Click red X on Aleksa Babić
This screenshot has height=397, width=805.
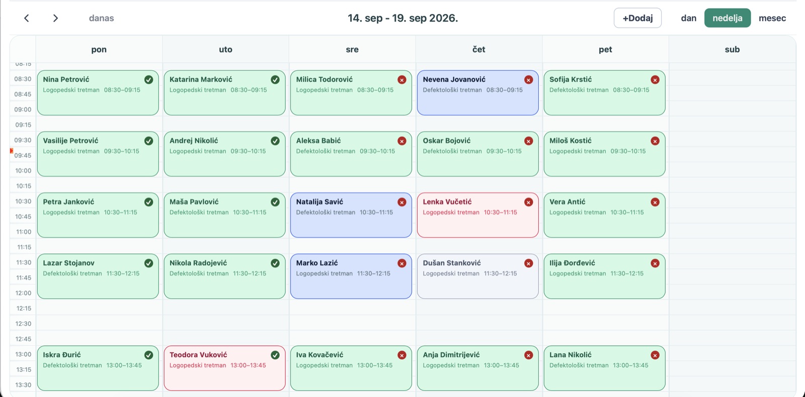click(402, 141)
